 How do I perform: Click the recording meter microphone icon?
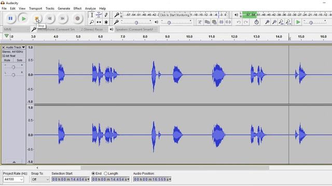point(116,15)
